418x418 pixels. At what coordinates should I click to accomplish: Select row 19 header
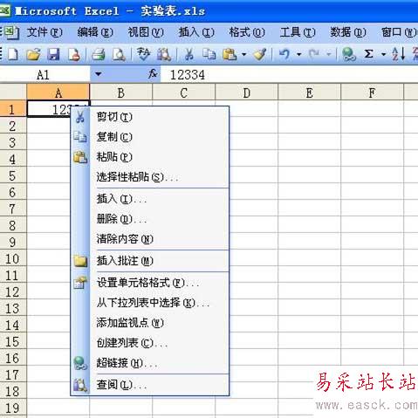coord(13,408)
